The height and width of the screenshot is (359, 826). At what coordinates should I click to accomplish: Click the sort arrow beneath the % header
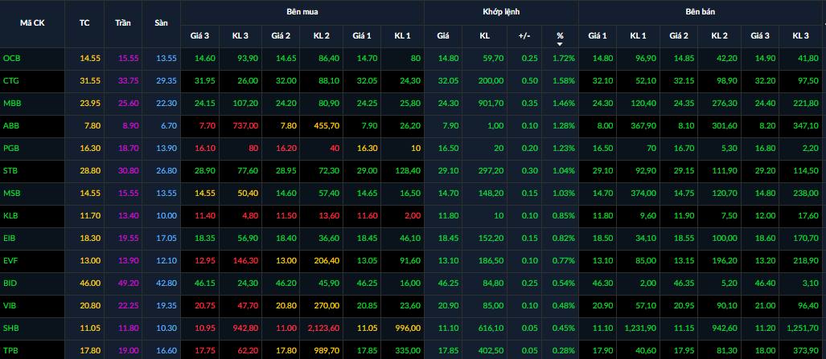point(560,44)
